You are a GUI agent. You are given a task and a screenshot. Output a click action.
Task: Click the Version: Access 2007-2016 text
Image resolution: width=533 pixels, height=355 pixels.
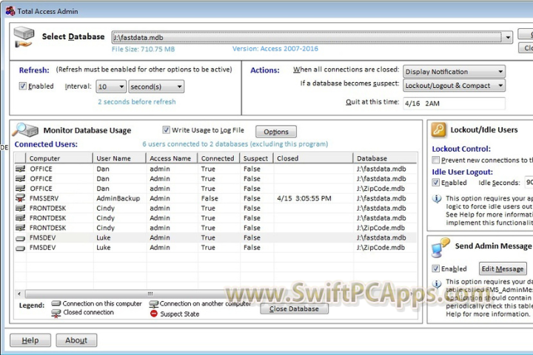coord(275,49)
